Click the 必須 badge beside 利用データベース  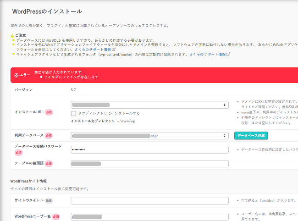(x=49, y=135)
